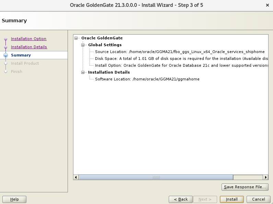Click the Cancel button
273x204 pixels.
pos(258,199)
